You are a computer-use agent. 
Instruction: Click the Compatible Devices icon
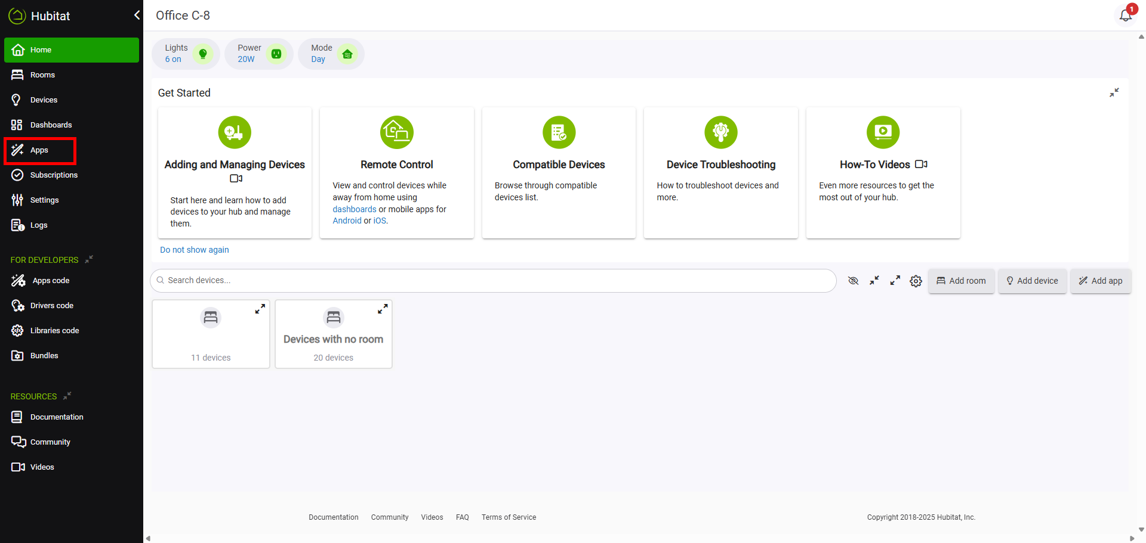[559, 132]
